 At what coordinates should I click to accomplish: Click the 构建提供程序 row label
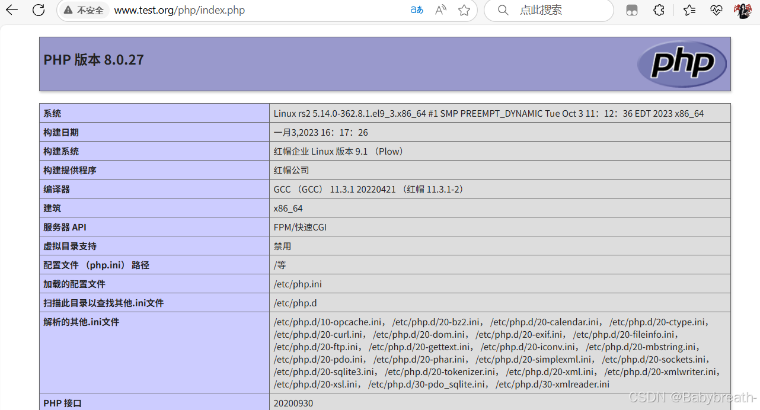tap(70, 170)
